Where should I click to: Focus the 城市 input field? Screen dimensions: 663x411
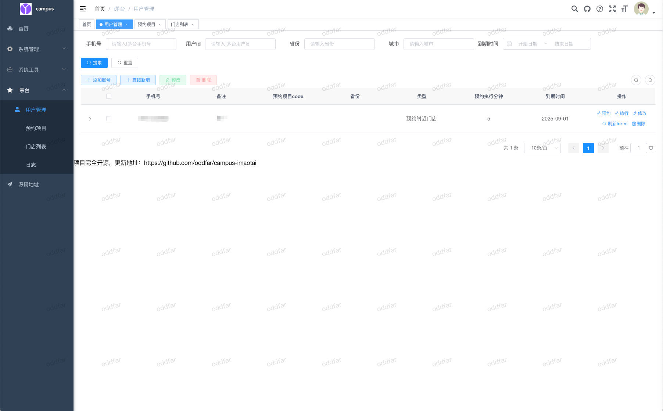click(439, 44)
